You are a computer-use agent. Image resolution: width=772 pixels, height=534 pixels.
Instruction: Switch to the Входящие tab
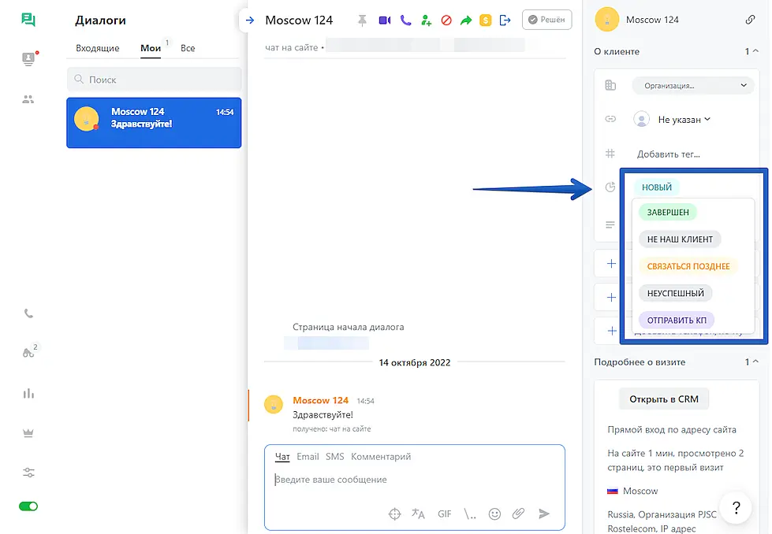pyautogui.click(x=98, y=48)
